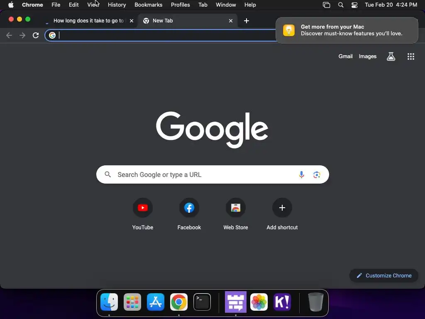Switch to 'How long does it take' tab
425x319 pixels.
(88, 21)
